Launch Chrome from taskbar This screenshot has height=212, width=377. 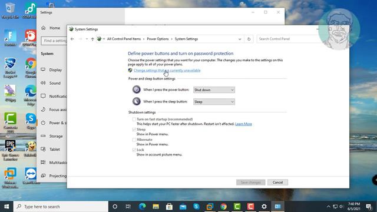(x=224, y=207)
